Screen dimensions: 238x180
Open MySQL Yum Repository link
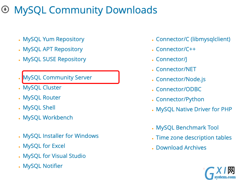[54, 39]
